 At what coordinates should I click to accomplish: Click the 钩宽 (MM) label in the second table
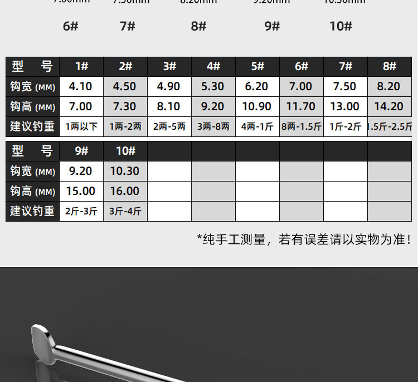pyautogui.click(x=32, y=172)
